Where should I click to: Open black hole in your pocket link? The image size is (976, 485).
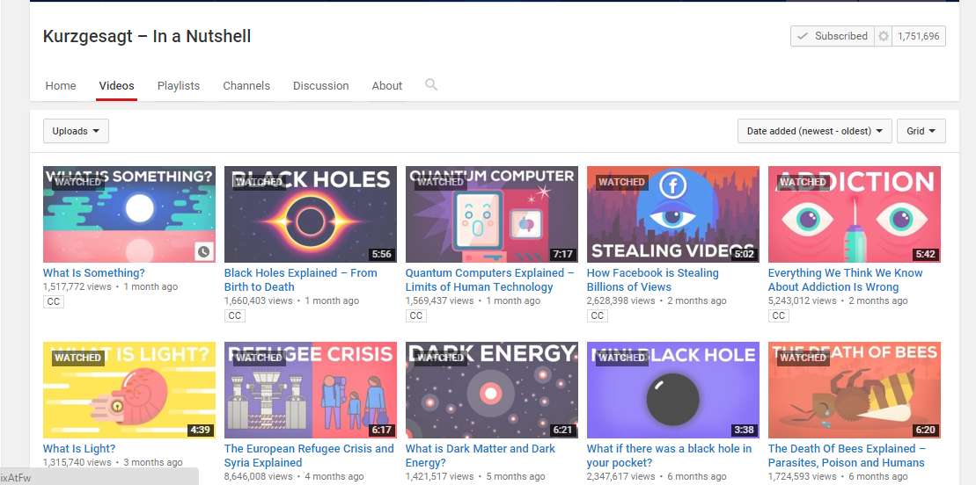669,455
